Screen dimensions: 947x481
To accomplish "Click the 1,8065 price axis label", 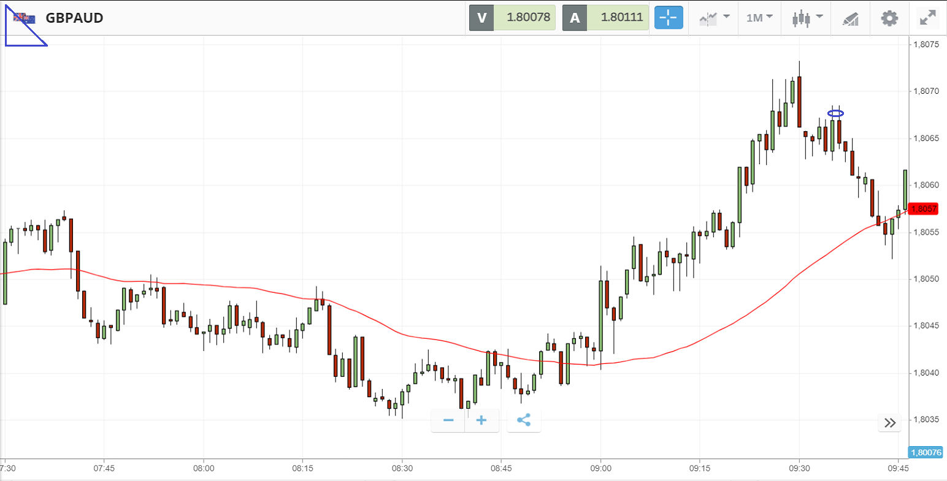I will [926, 138].
